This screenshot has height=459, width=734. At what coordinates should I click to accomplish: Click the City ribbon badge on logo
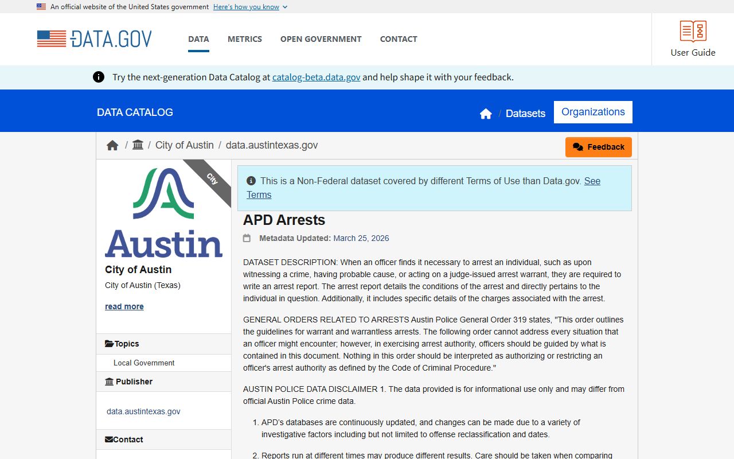[211, 179]
